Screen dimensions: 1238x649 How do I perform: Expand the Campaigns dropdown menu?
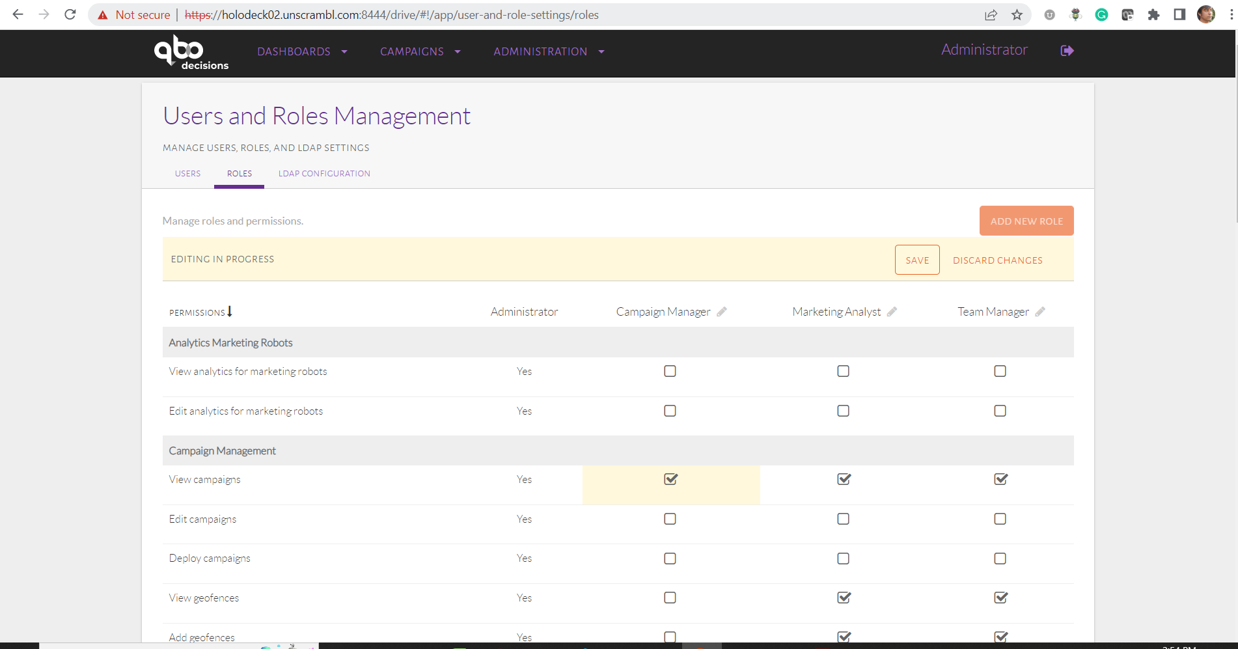click(x=420, y=51)
